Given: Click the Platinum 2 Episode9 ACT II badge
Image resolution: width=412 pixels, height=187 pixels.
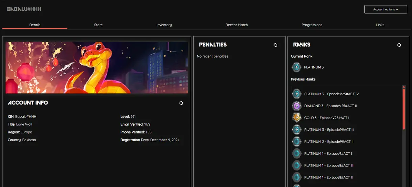Looking at the screenshot, I should pos(297,142).
